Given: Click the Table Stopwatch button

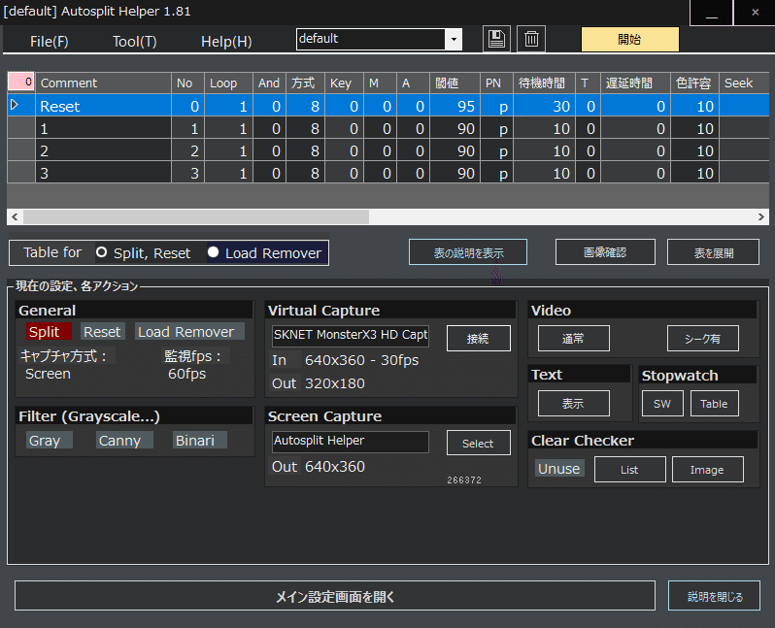Looking at the screenshot, I should (714, 404).
